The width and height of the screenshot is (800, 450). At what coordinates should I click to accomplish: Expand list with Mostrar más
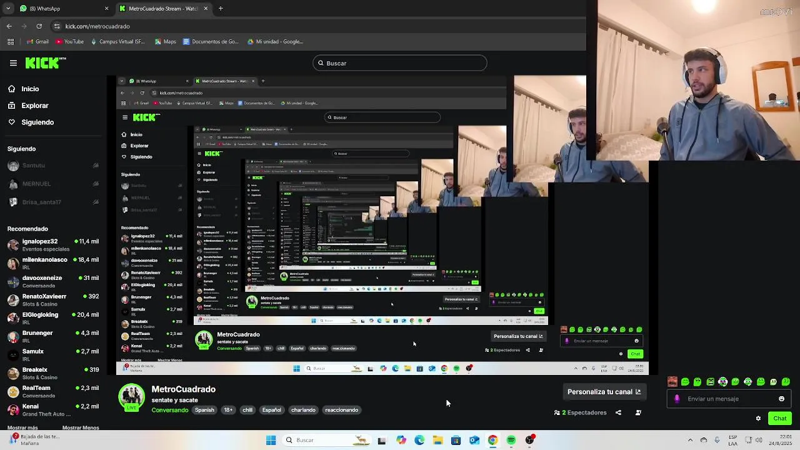(x=22, y=427)
